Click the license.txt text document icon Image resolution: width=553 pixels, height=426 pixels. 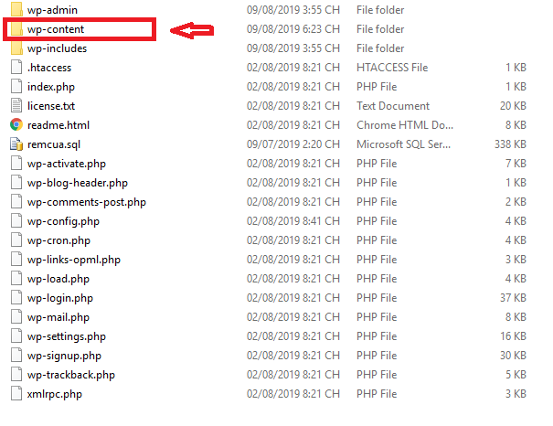pyautogui.click(x=16, y=106)
